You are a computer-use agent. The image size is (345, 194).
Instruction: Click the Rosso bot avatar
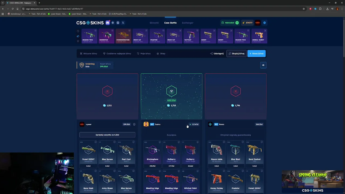click(210, 124)
